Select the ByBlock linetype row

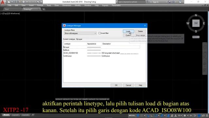click(102, 50)
